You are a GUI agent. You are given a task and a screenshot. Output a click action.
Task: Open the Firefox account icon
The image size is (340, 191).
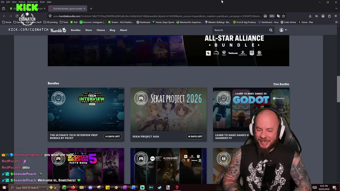pos(323,16)
